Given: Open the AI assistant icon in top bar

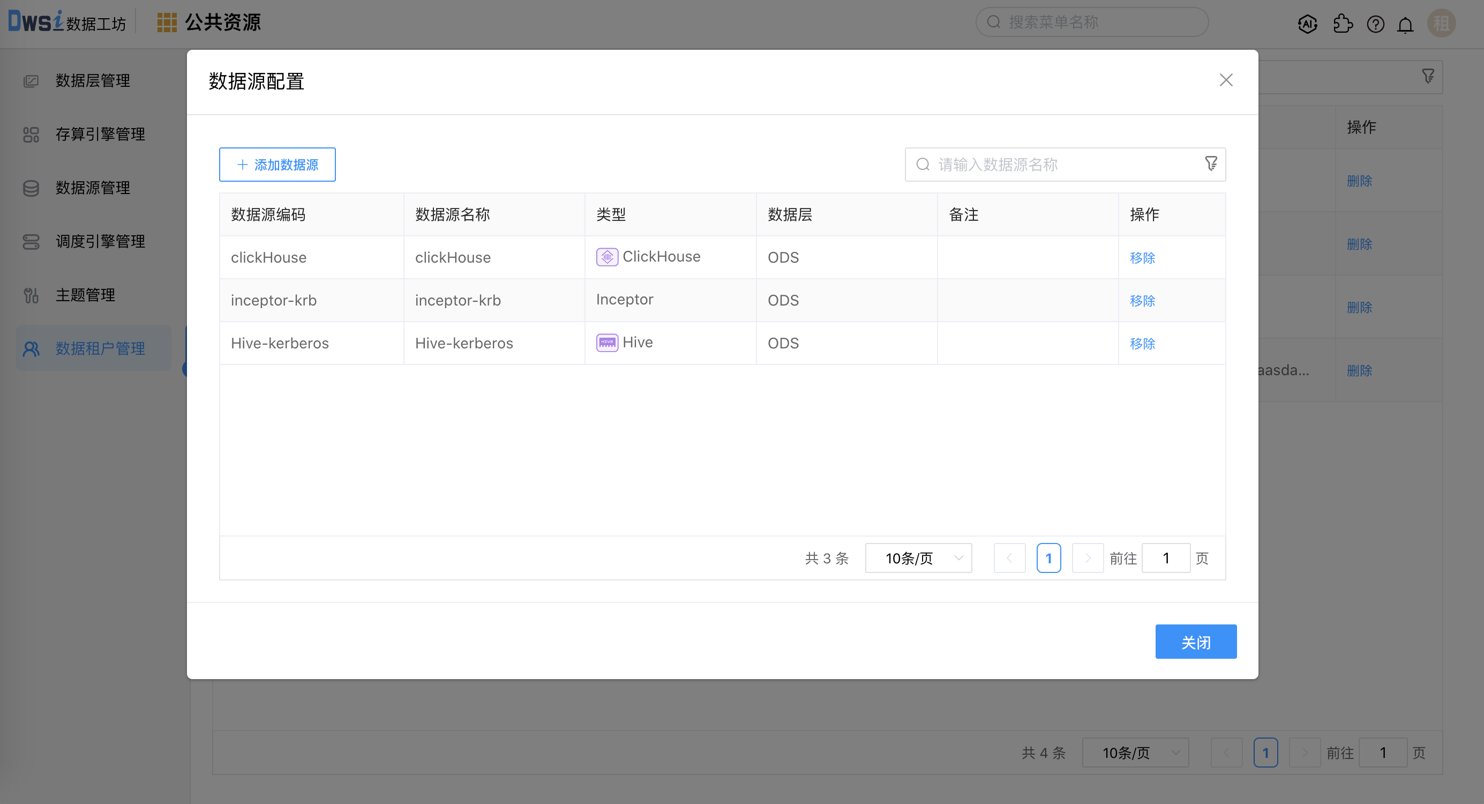Looking at the screenshot, I should click(1307, 24).
